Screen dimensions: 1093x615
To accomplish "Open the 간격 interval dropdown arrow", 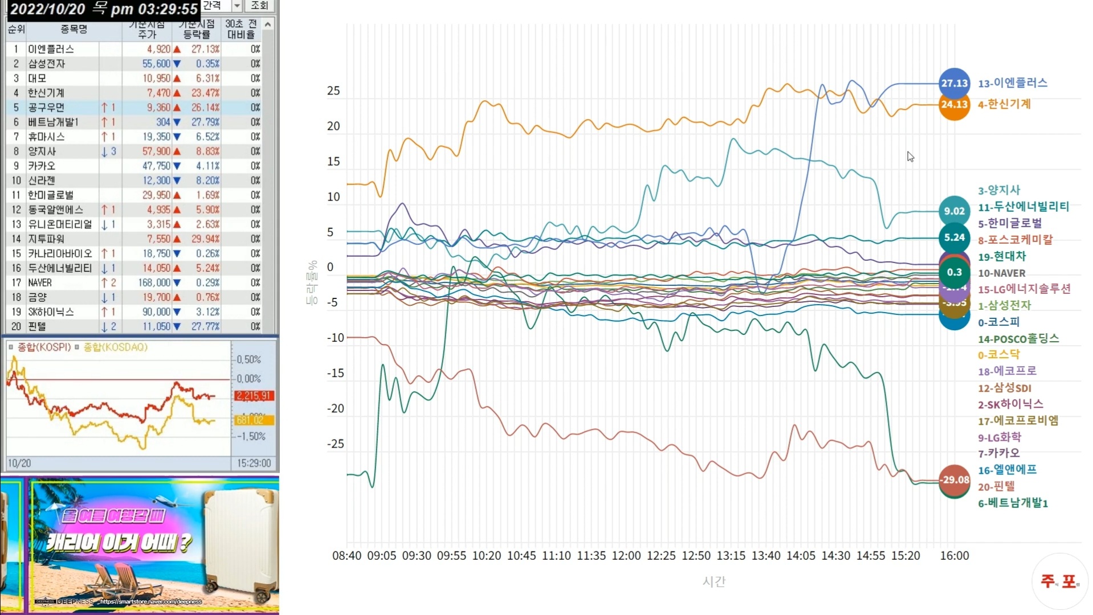I will tap(237, 6).
